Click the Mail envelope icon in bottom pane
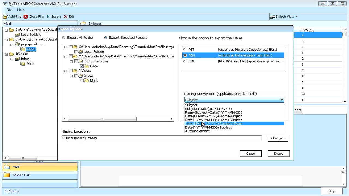The height and width of the screenshot is (196, 349). point(7,167)
